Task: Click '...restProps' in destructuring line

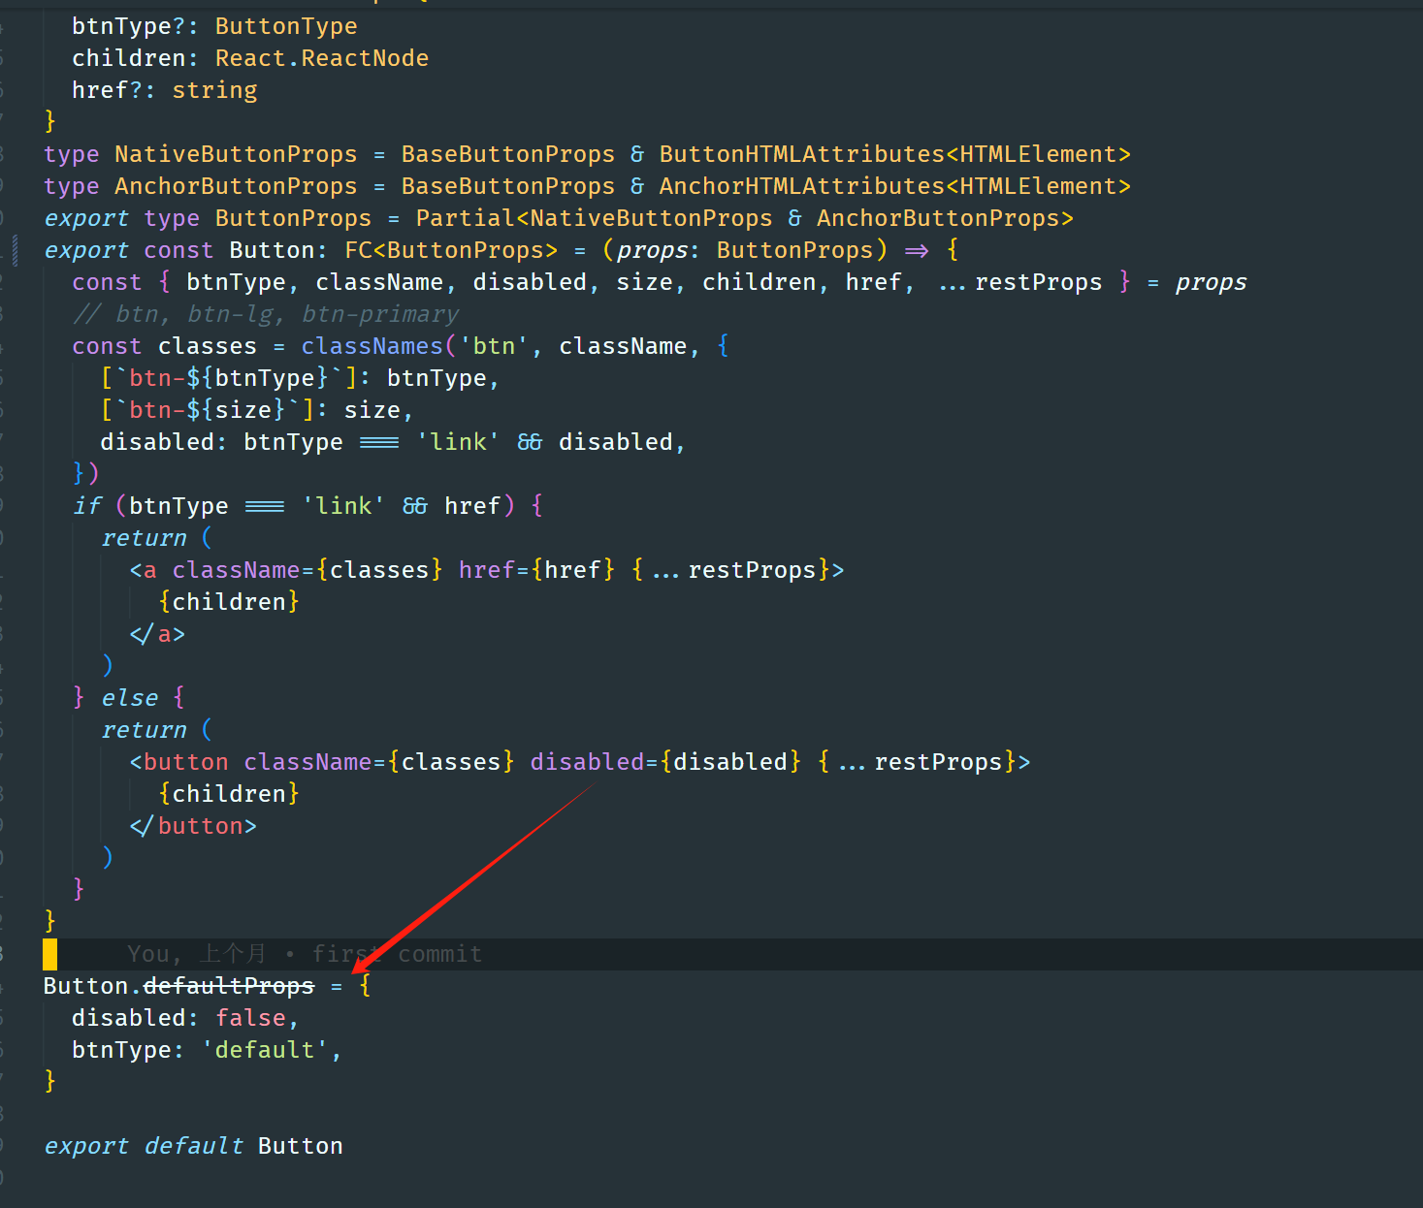Action: [x=1020, y=282]
